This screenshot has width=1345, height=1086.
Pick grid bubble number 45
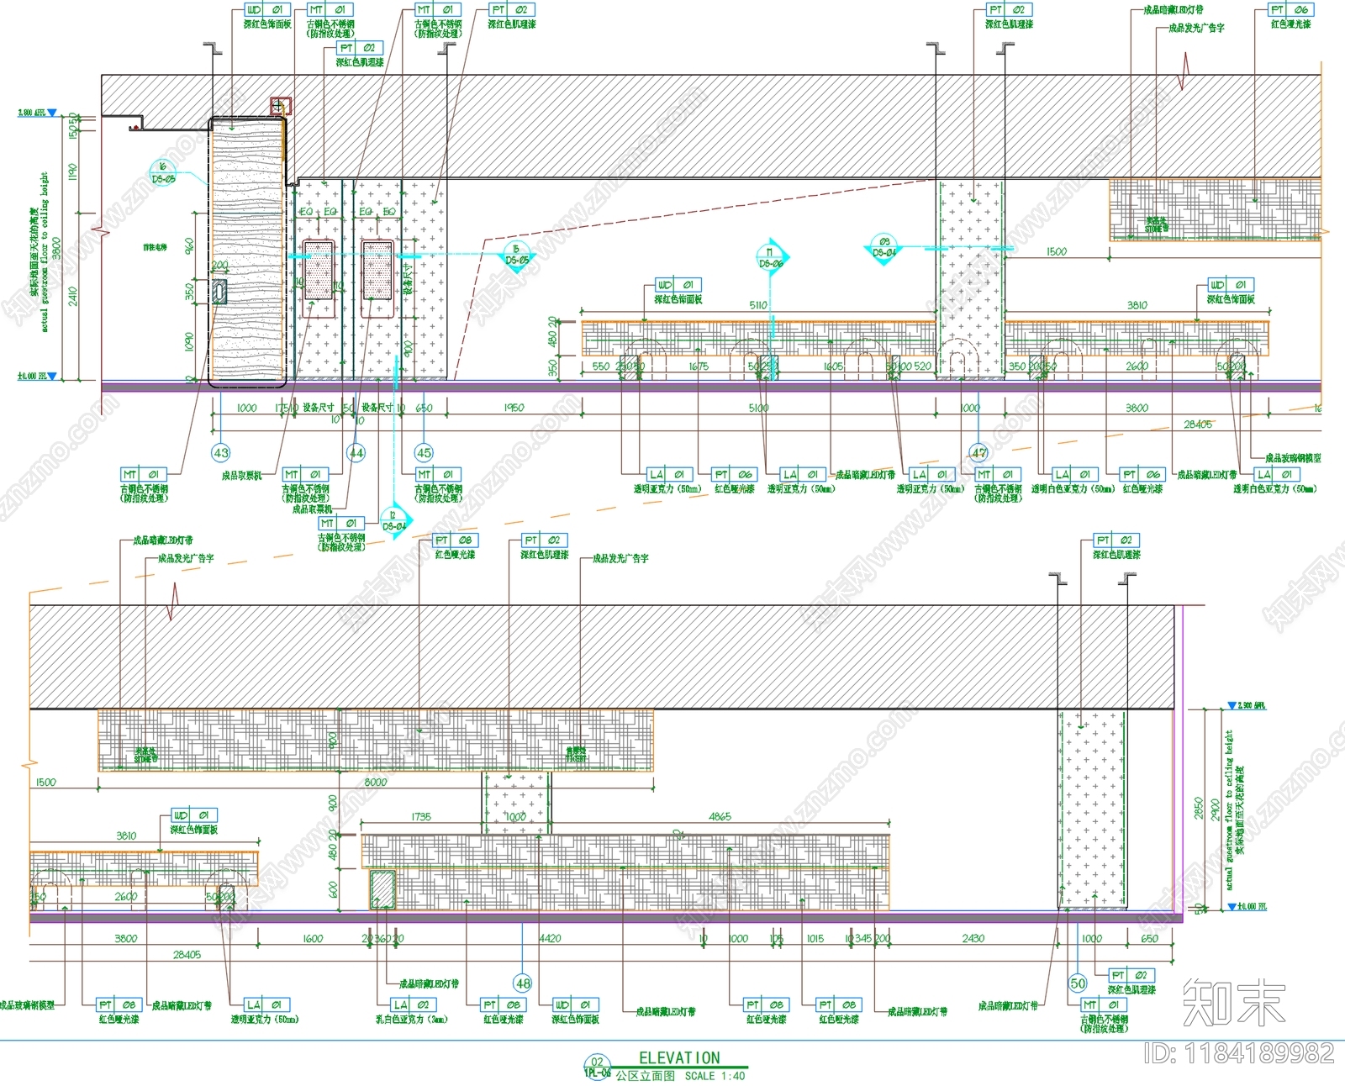[424, 453]
